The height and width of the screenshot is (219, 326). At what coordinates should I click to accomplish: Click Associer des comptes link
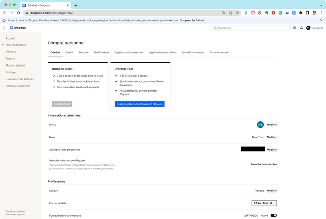click(x=264, y=164)
